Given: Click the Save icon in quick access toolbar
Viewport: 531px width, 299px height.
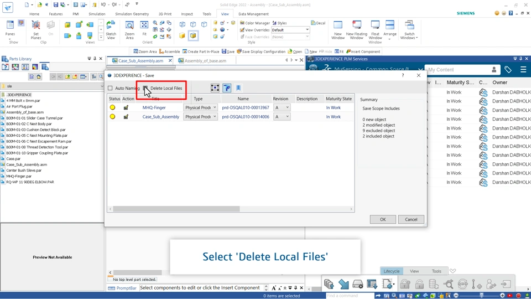Looking at the screenshot, I should tap(55, 5).
